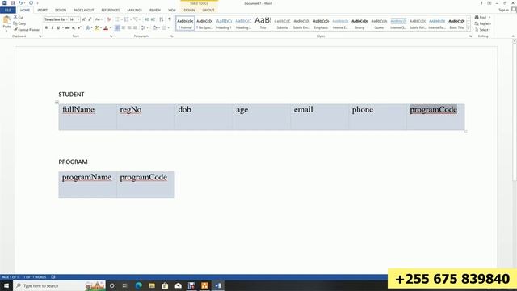
Task: Open File Explorer from taskbar
Action: (152, 285)
